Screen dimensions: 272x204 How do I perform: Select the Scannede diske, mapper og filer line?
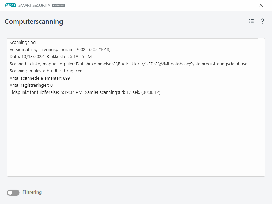[x=128, y=64]
